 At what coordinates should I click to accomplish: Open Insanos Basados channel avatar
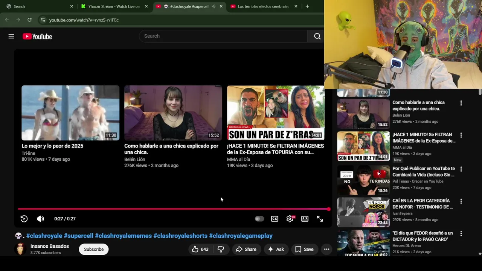coord(20,249)
